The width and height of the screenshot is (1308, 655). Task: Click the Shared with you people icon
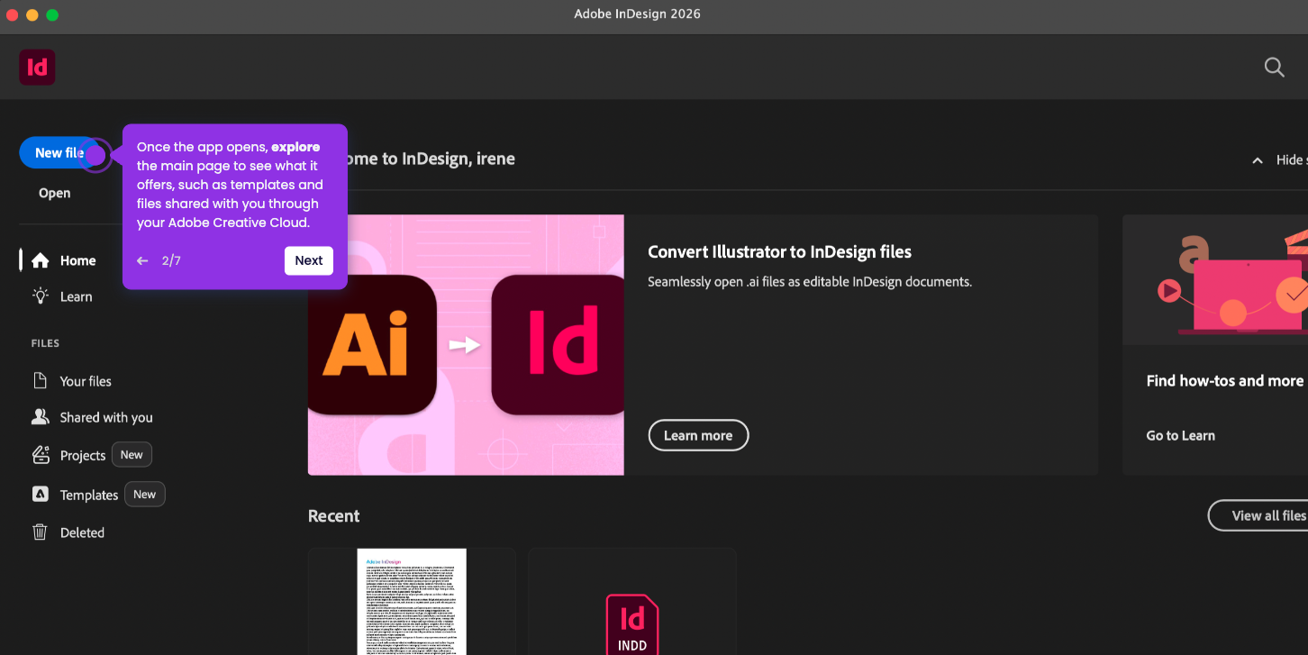(40, 417)
